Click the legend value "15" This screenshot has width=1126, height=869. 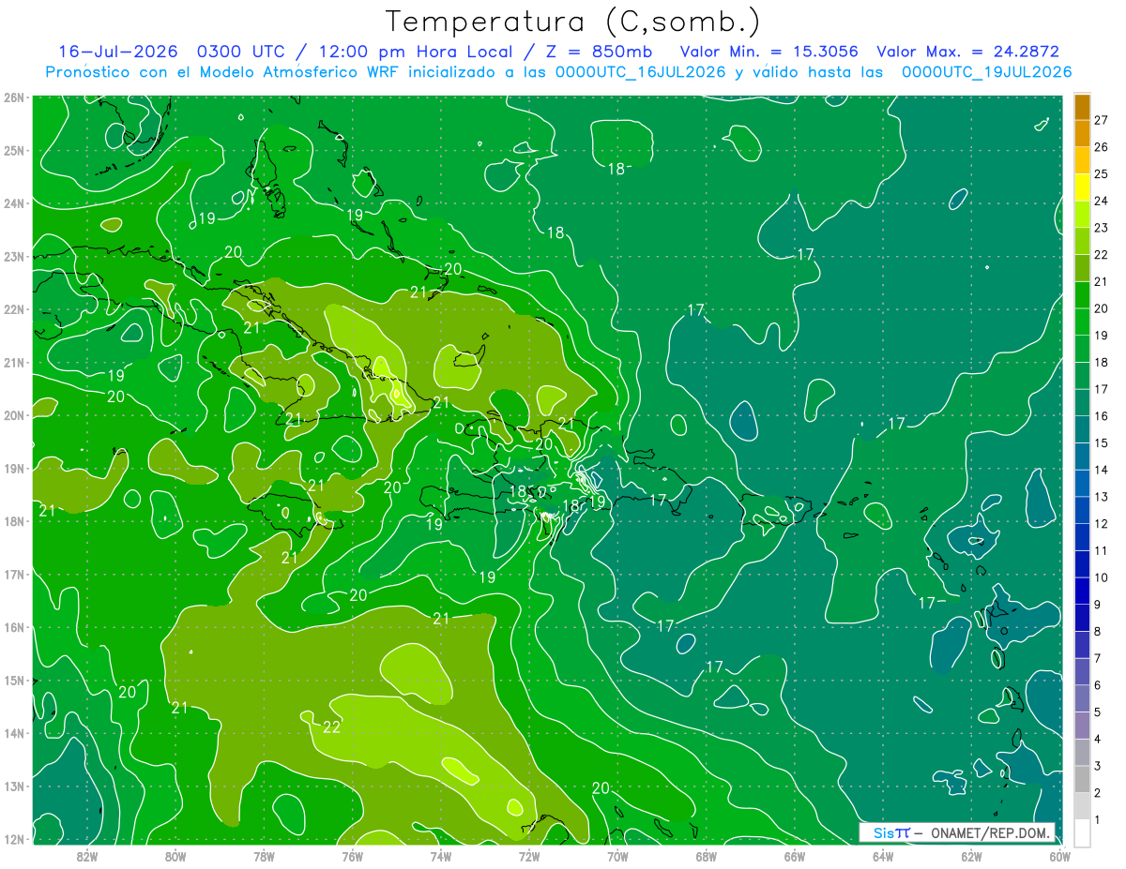tap(1102, 442)
